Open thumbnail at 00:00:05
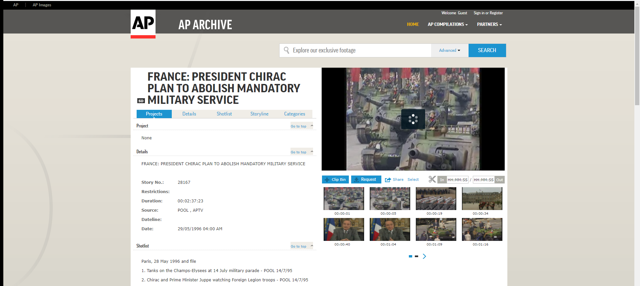 (390, 198)
